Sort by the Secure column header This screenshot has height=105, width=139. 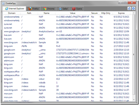[x=94, y=13]
